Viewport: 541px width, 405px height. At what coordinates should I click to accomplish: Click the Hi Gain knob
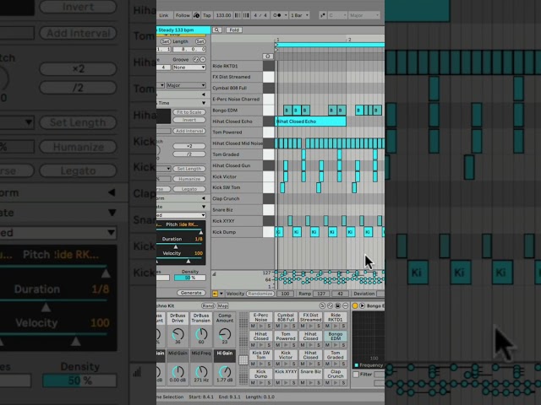coord(225,371)
